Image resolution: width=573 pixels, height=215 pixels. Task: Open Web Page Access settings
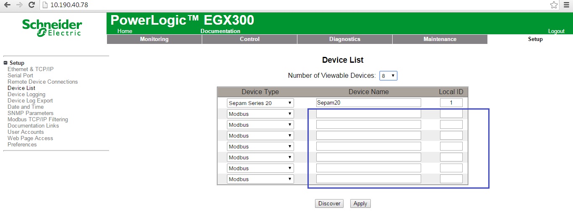(30, 138)
